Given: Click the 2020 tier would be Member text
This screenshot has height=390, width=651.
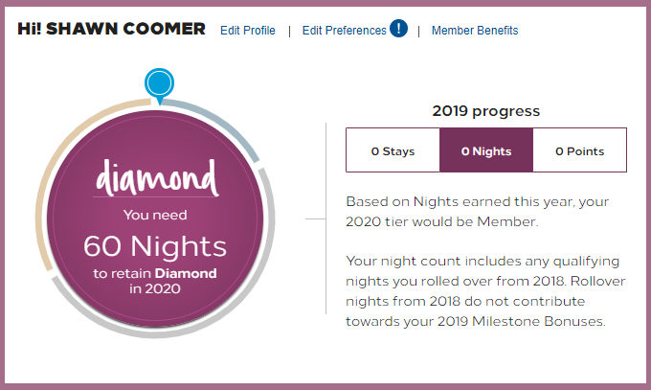Looking at the screenshot, I should coord(440,221).
